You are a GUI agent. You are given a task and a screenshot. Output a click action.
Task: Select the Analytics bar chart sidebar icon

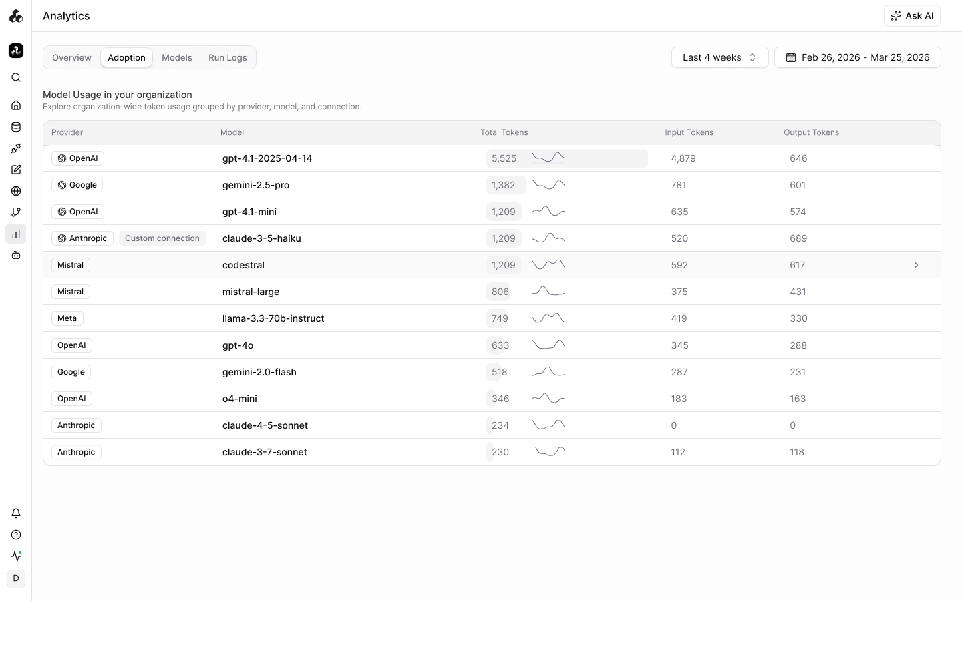[x=16, y=234]
